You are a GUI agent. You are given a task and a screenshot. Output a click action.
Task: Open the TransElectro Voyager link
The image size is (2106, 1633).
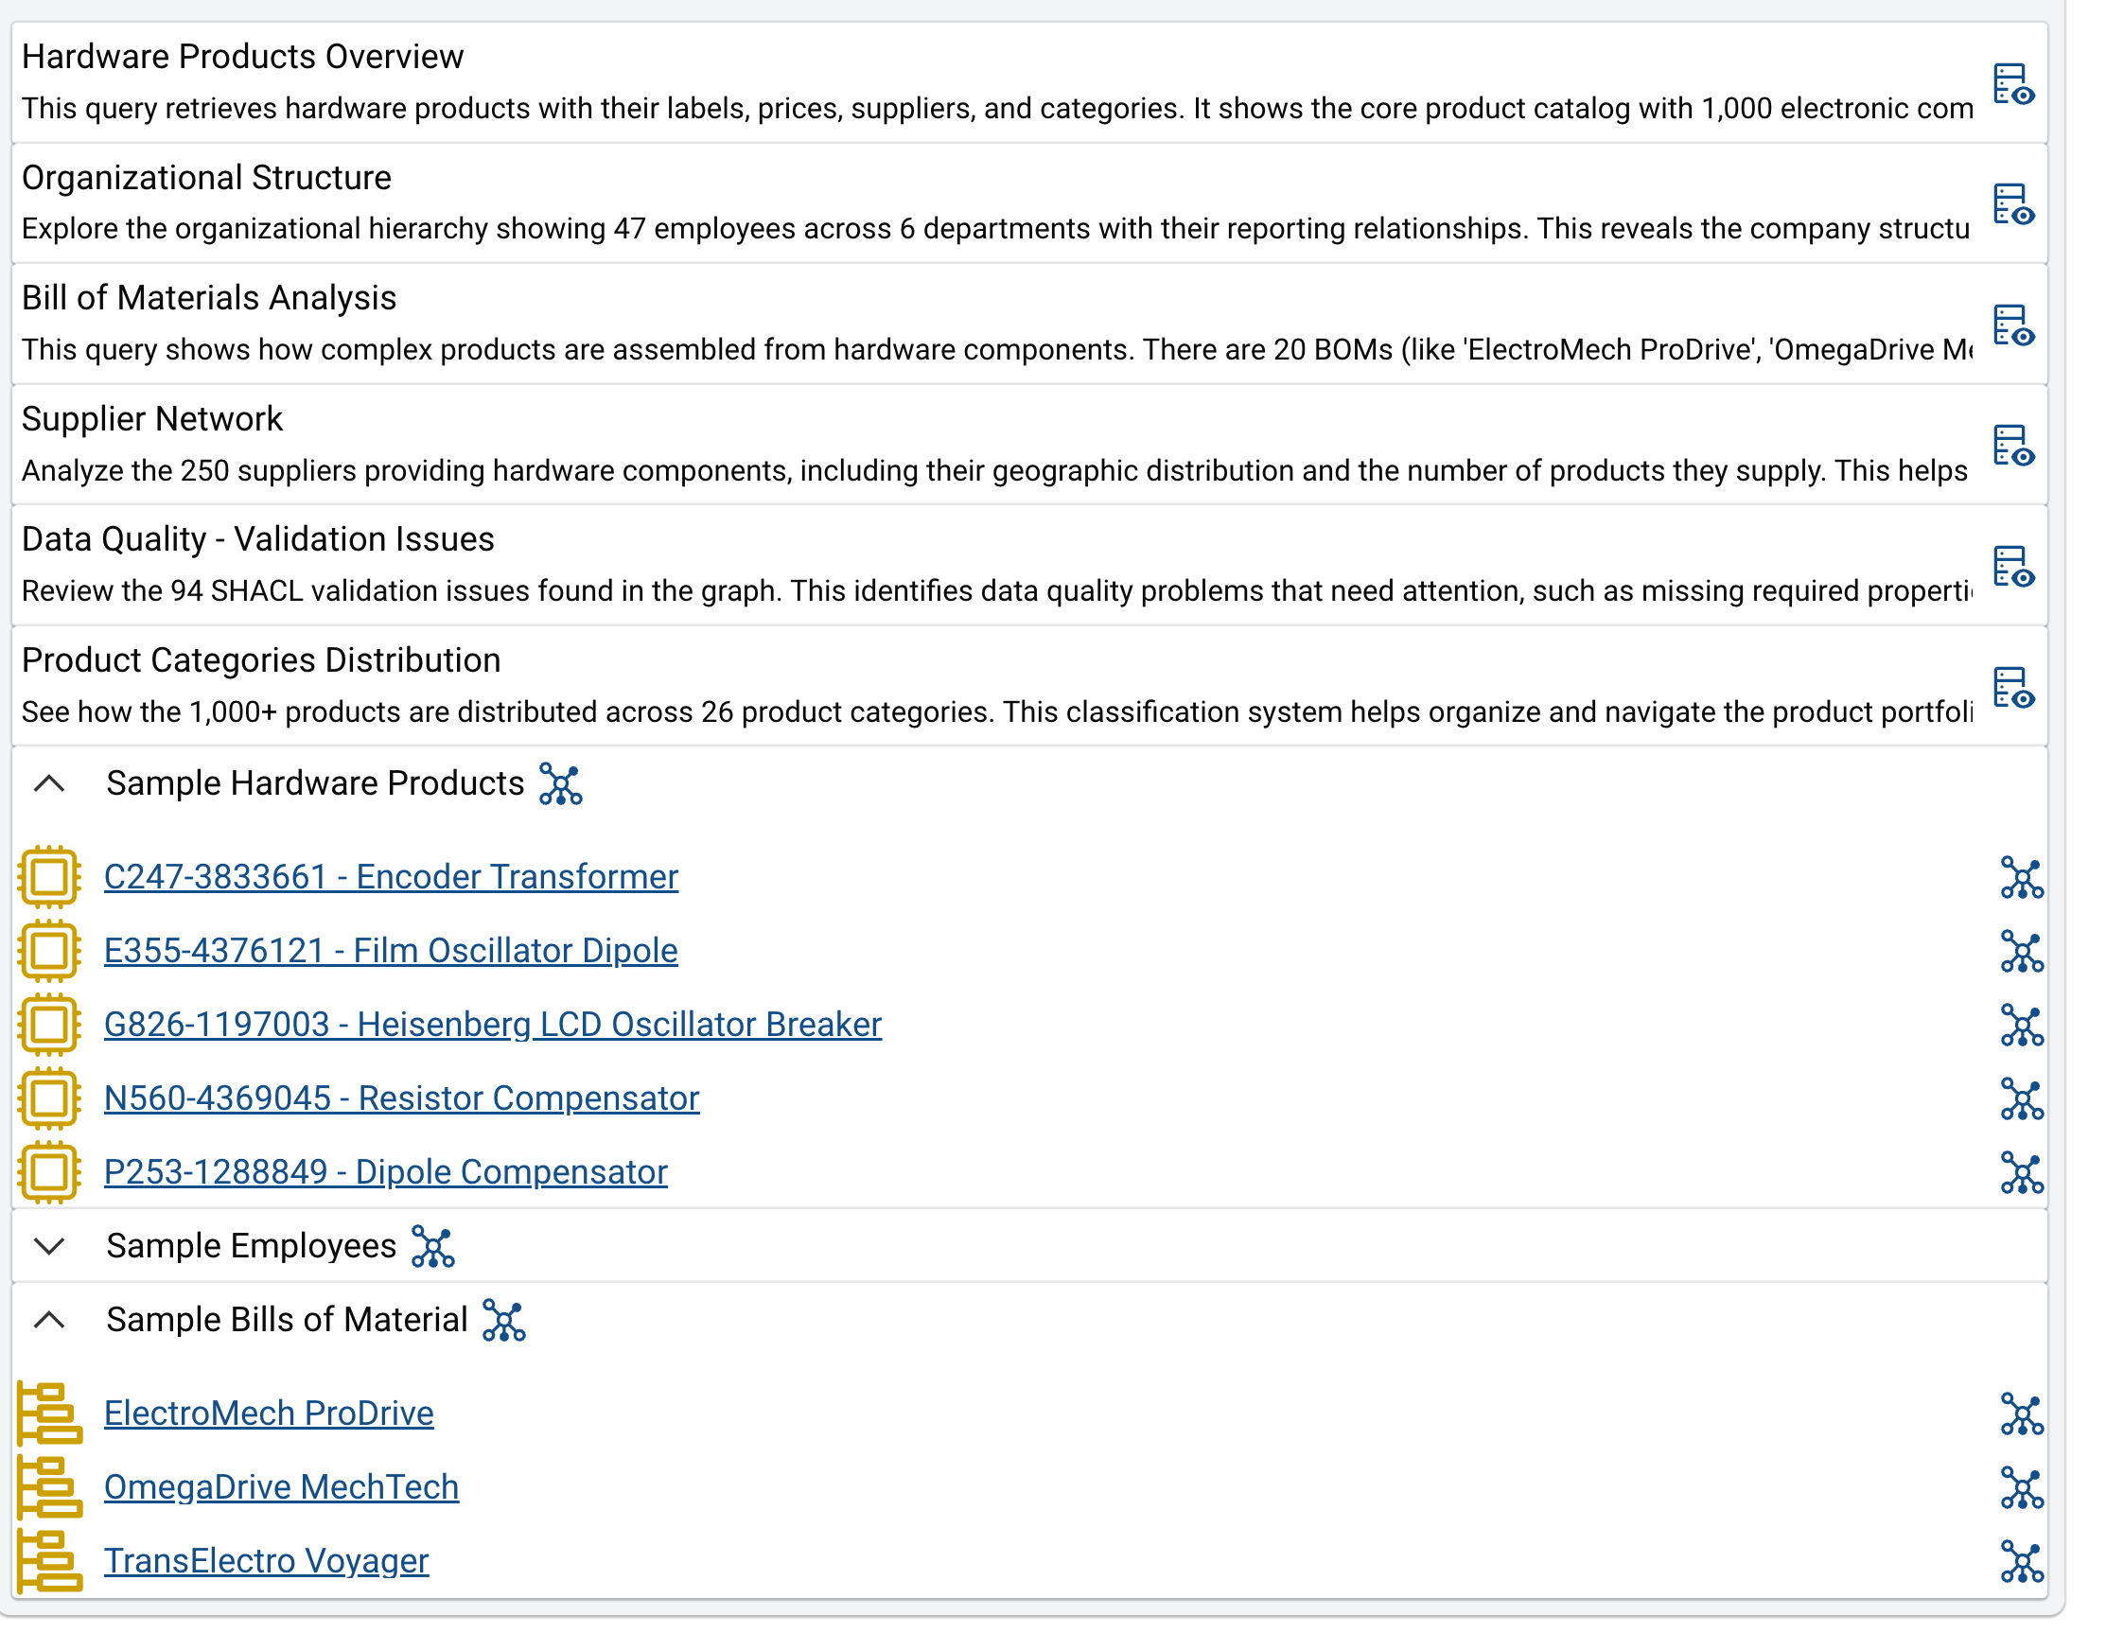(266, 1561)
